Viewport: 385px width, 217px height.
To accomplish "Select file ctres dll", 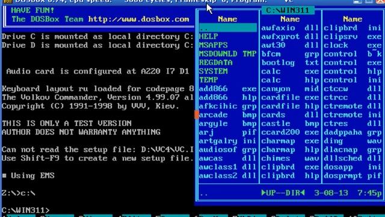I will tap(353, 124).
